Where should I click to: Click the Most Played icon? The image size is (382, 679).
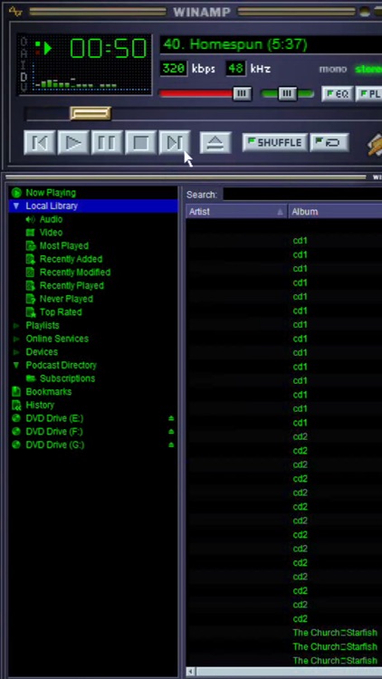[x=30, y=246]
